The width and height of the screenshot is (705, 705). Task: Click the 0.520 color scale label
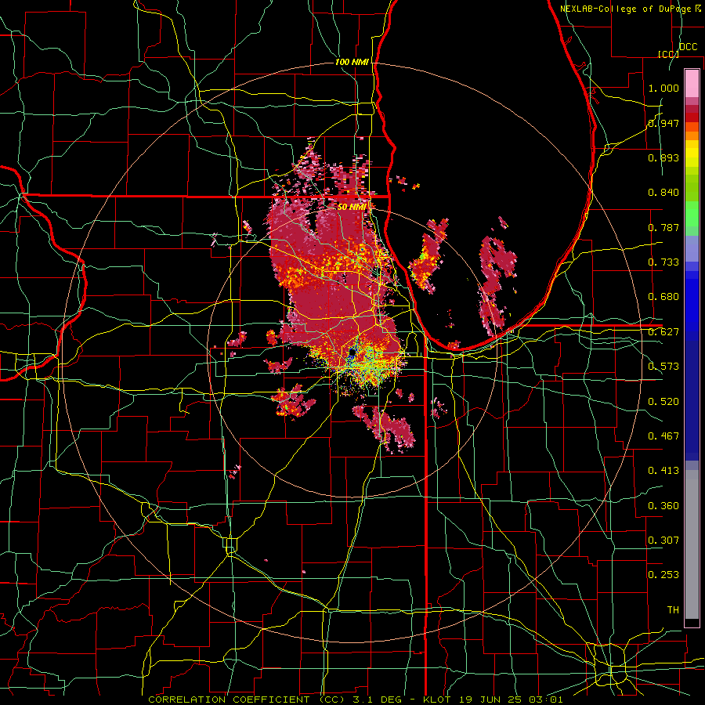[x=663, y=402]
